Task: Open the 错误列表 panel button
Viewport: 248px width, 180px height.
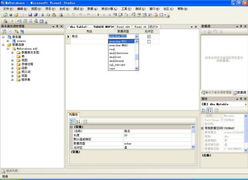Action: 10,171
